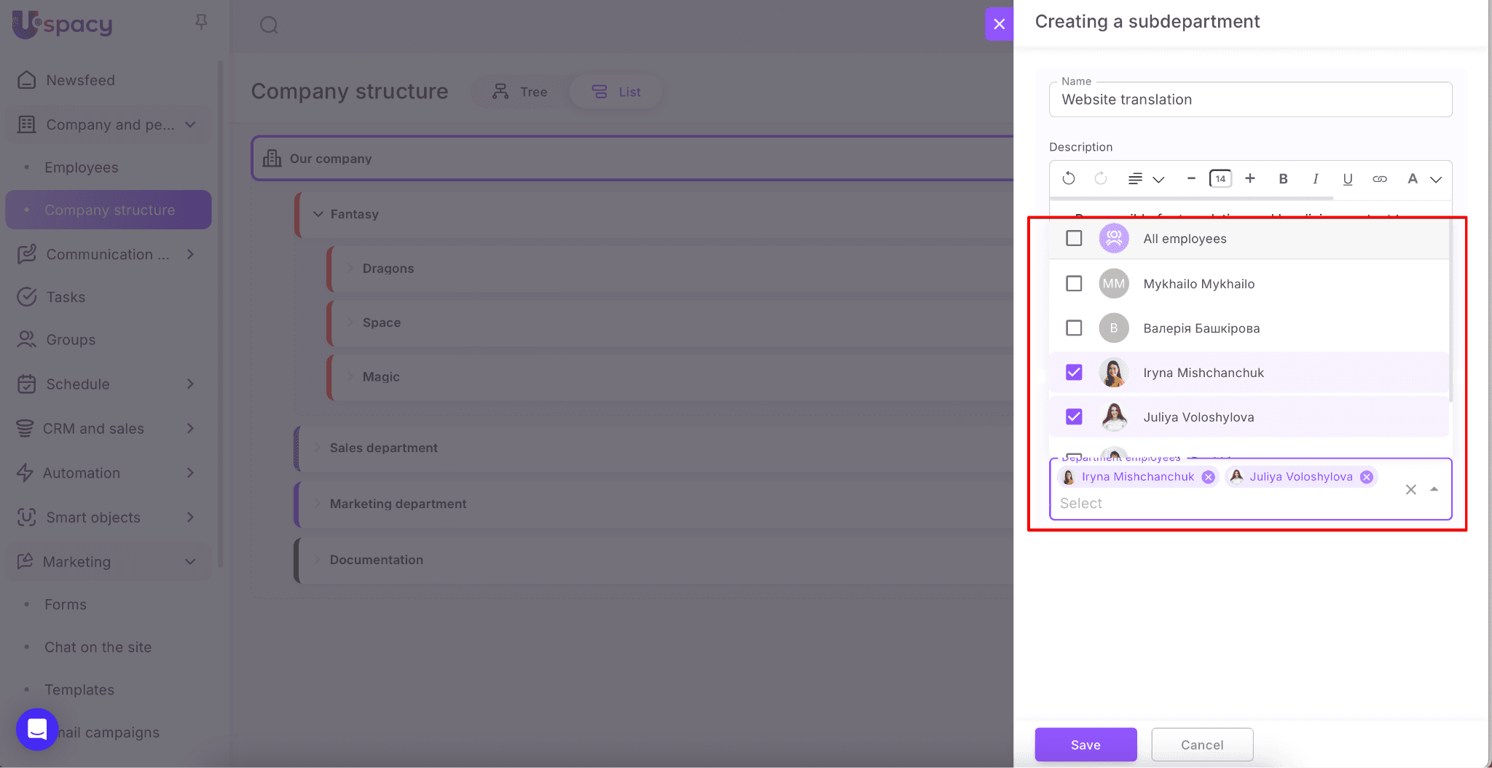Collapse the Fantasy department
Image resolution: width=1492 pixels, height=768 pixels.
coord(318,214)
